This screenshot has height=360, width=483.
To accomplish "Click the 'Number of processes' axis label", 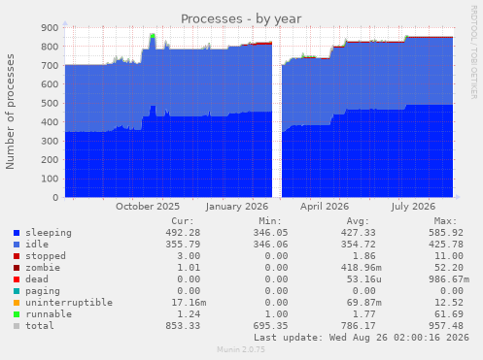I will 11,112.
